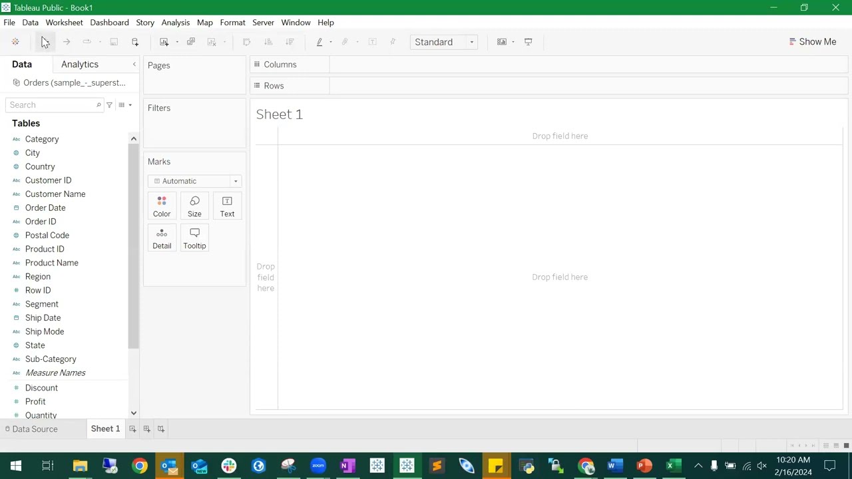
Task: Click the new story tab icon at bottom
Action: pyautogui.click(x=160, y=429)
